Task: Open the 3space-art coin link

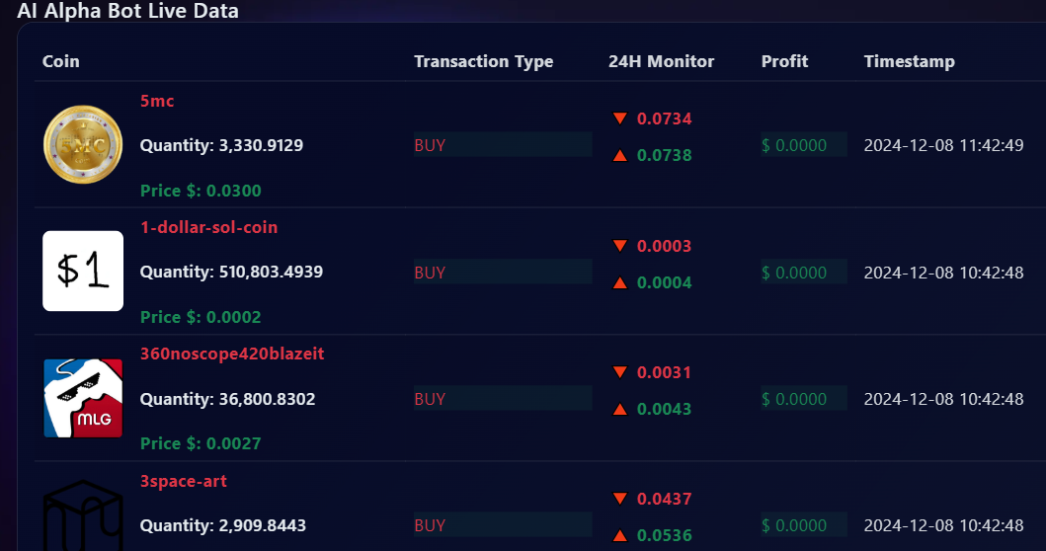Action: (x=184, y=481)
